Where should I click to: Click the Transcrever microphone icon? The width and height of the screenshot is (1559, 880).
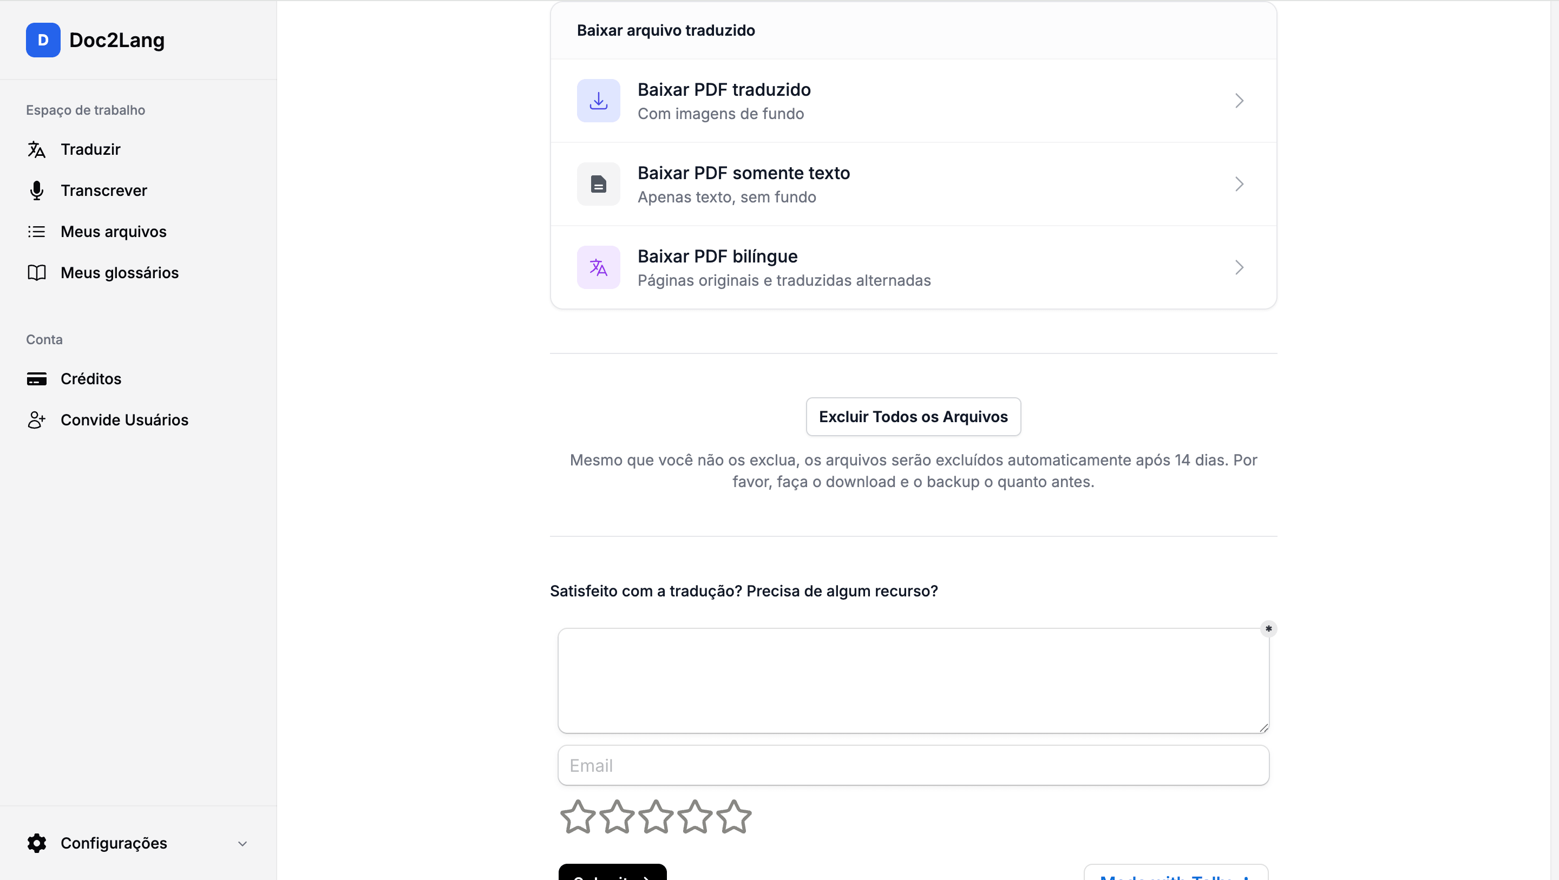[x=37, y=191]
